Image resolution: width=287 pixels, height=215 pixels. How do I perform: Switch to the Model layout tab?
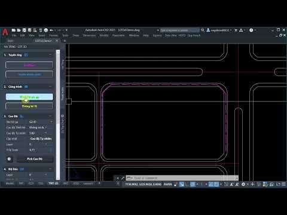(x=10, y=183)
